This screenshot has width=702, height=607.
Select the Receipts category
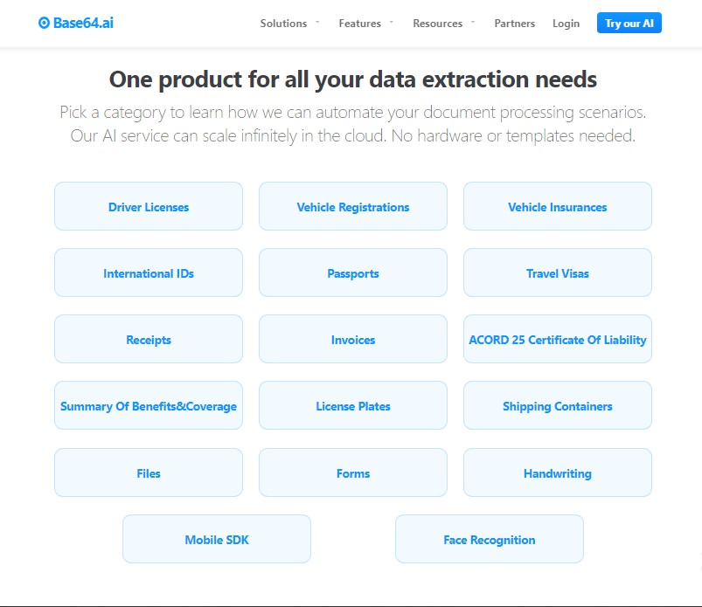click(x=149, y=339)
